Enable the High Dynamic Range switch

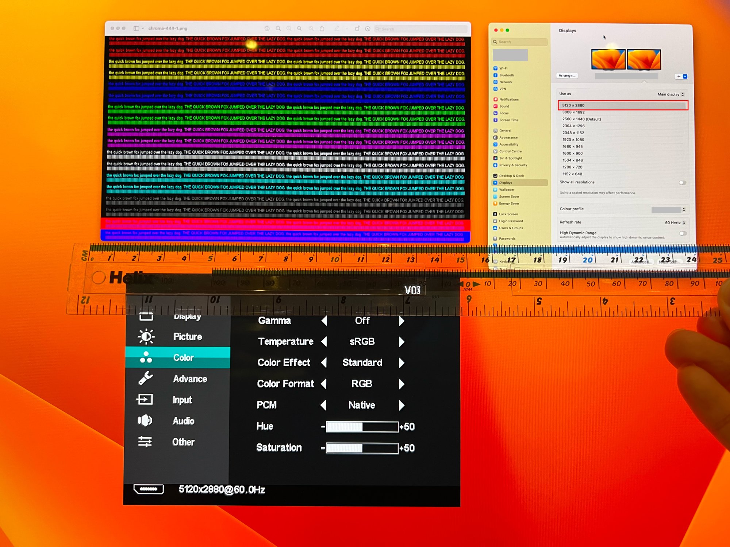pos(683,233)
